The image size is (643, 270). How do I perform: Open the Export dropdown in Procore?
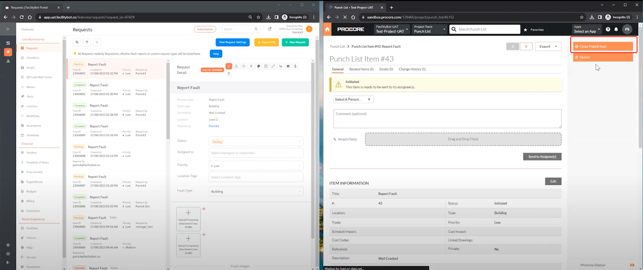click(548, 47)
